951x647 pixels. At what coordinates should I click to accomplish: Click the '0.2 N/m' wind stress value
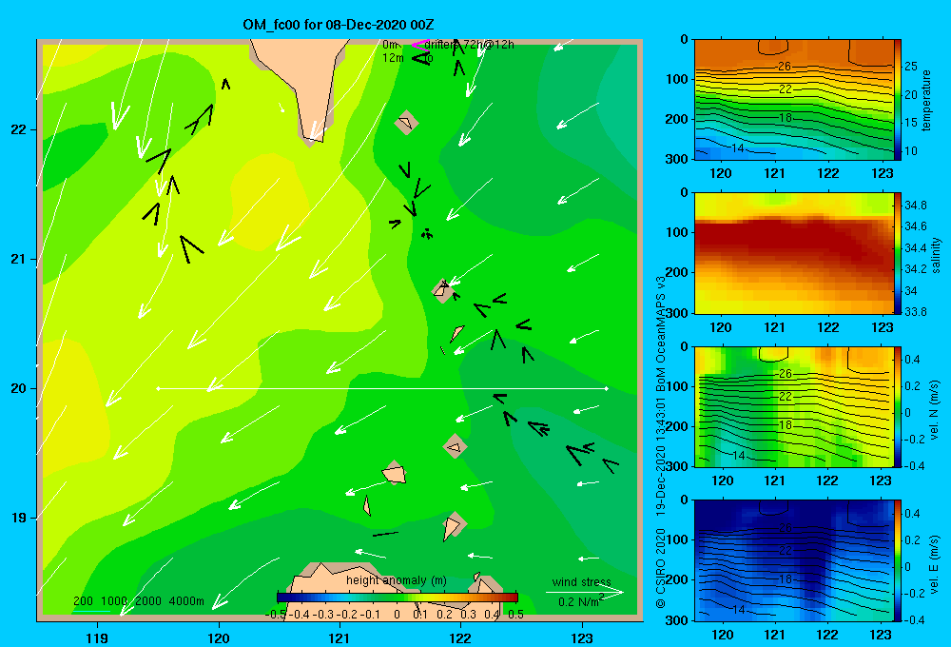[579, 601]
